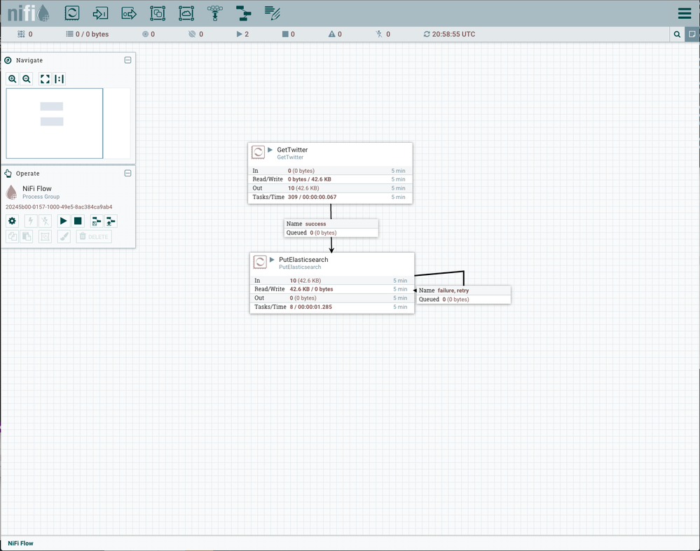The image size is (700, 551).
Task: Zoom in using the Navigate panel
Action: [x=13, y=79]
